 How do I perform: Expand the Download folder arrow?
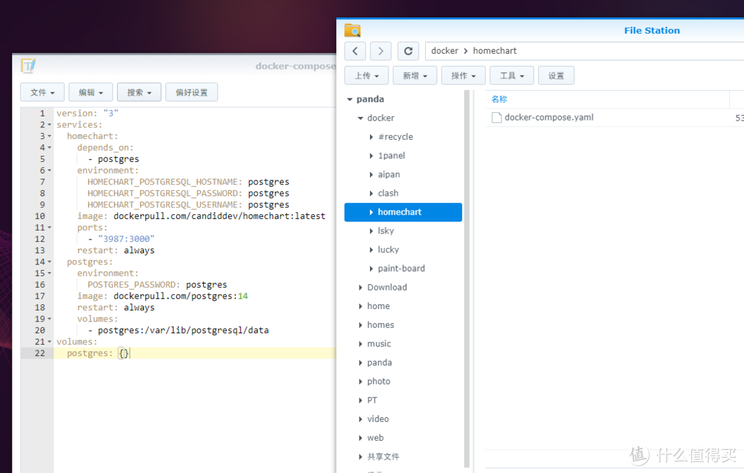360,288
